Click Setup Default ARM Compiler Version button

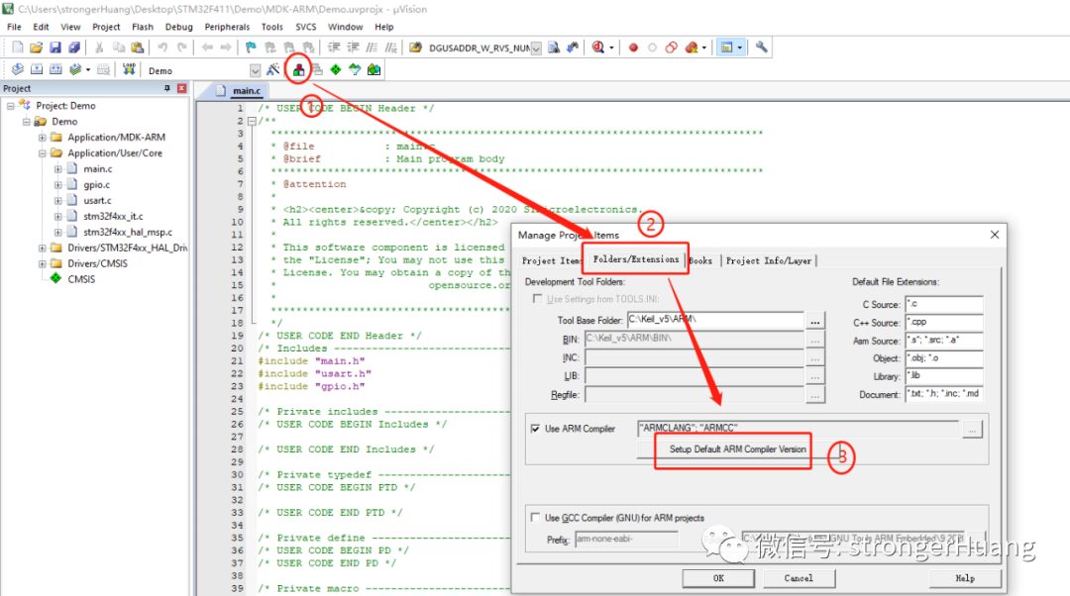[x=737, y=448]
